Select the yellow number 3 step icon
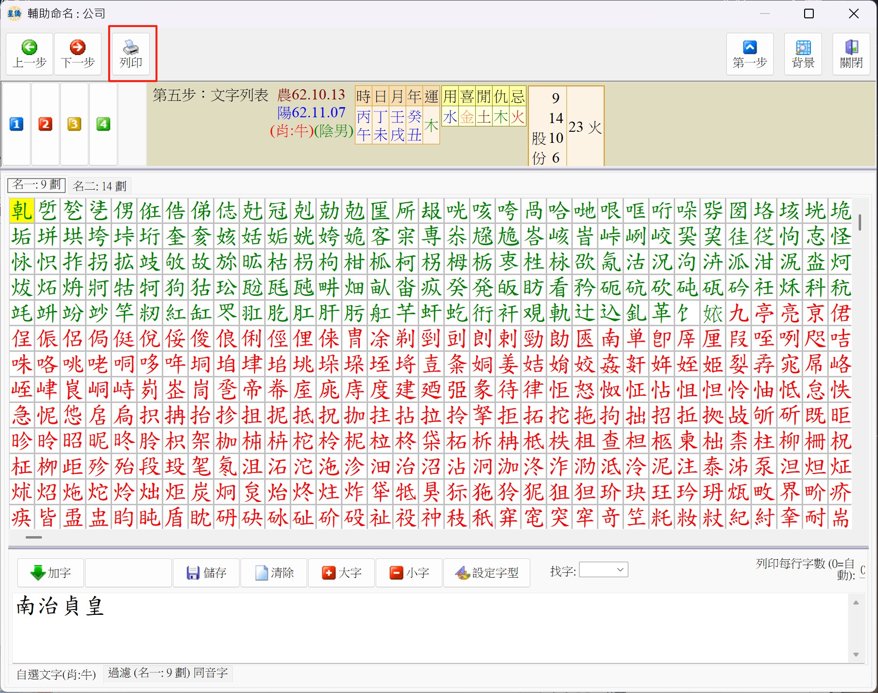 (x=74, y=124)
